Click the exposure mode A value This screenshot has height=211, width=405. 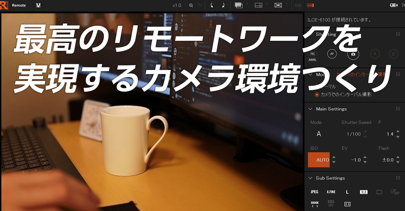tap(319, 134)
